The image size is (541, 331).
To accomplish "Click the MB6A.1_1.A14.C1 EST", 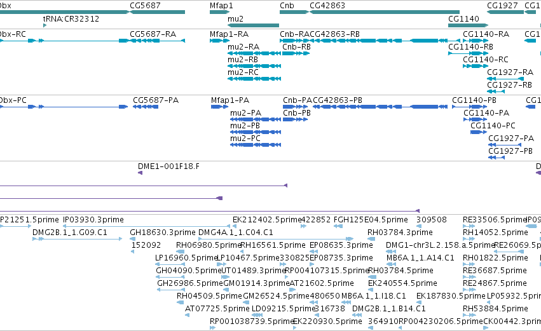I will click(391, 264).
